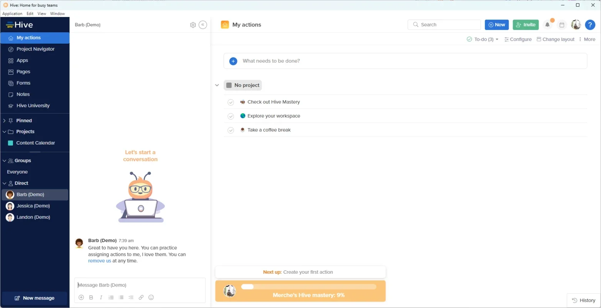Select My actions in sidebar
The image size is (601, 308).
point(35,38)
